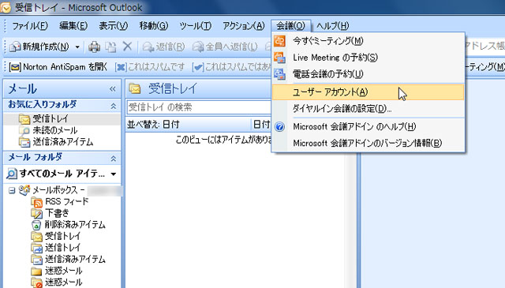
Task: Select Live Meeting の予約(S) menu entry
Action: pos(368,58)
